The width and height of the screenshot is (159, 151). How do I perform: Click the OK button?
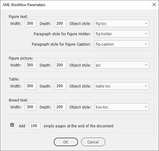click(66, 142)
